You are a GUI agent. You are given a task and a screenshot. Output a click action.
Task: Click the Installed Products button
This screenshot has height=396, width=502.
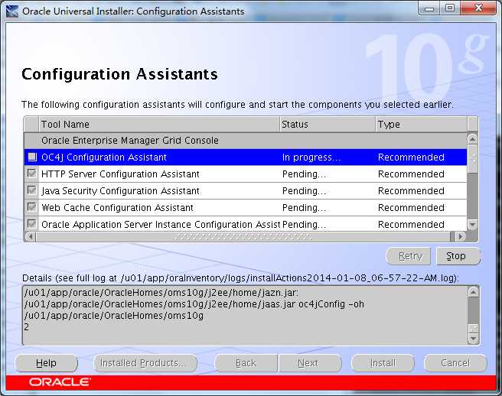pyautogui.click(x=145, y=363)
